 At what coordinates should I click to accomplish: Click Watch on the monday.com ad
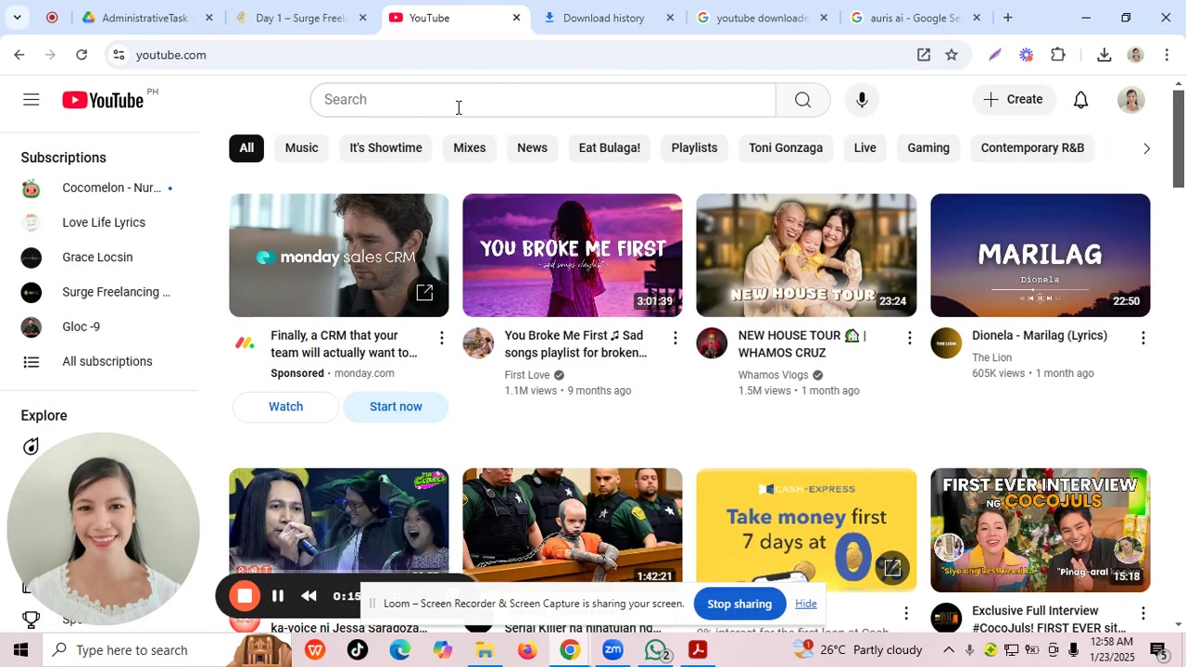[x=285, y=407]
